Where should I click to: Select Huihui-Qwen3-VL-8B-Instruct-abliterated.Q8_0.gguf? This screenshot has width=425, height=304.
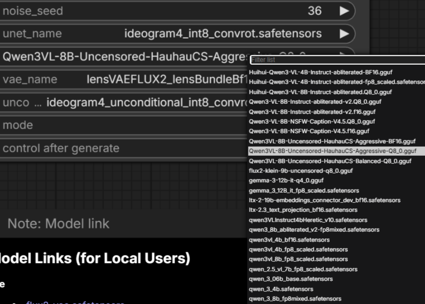(x=337, y=92)
